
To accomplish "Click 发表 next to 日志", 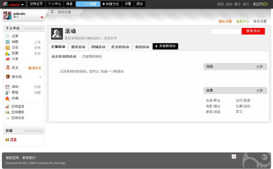I will [x=37, y=48].
